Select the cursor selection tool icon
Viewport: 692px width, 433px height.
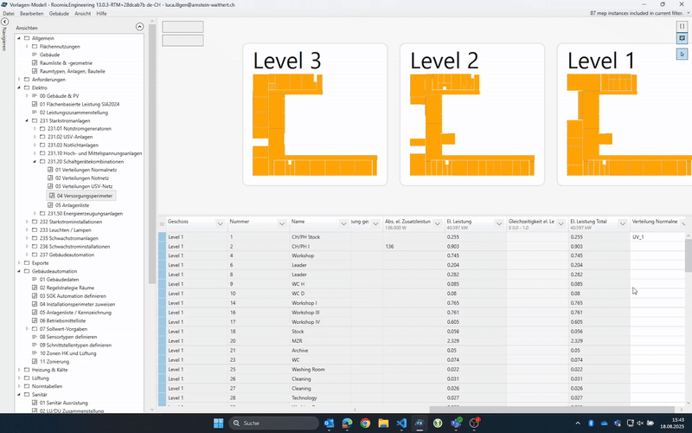click(x=682, y=54)
